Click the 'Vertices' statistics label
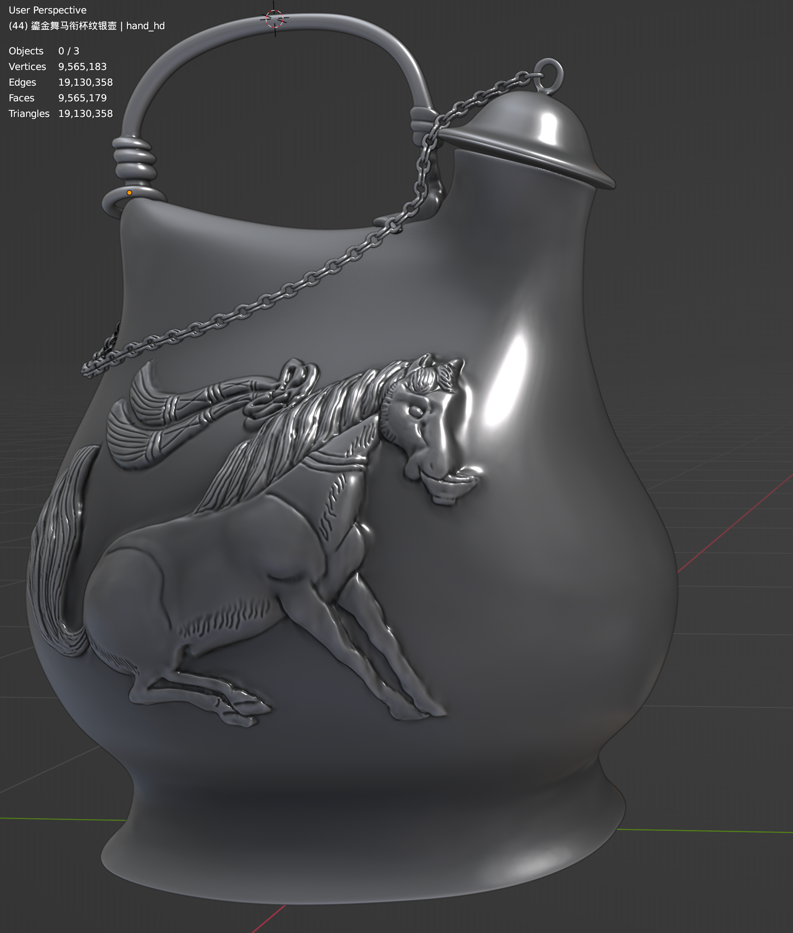The image size is (793, 933). pos(27,67)
